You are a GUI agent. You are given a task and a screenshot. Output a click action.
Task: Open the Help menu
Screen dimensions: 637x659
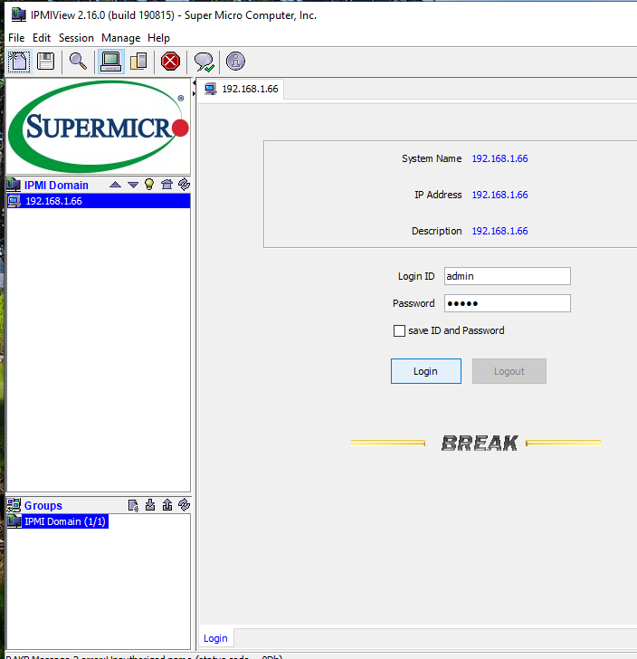tap(158, 38)
